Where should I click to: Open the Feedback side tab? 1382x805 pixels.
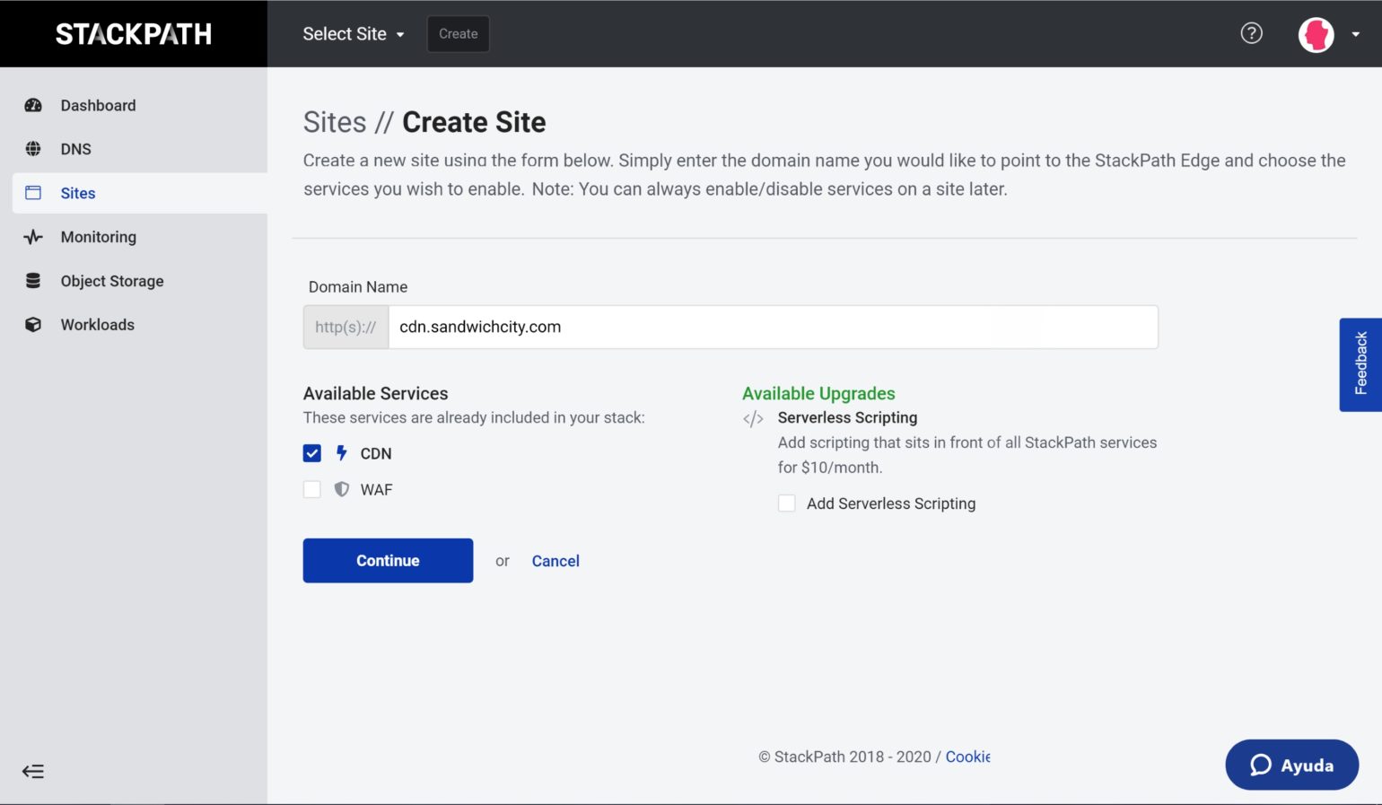(x=1360, y=364)
